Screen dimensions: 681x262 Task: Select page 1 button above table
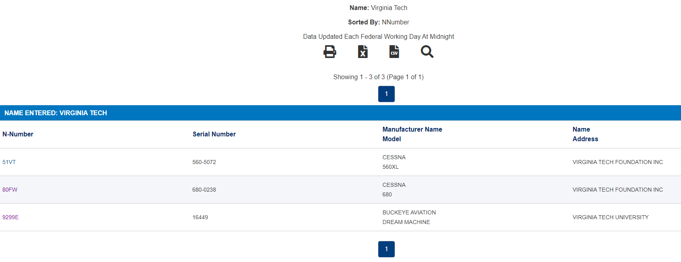tap(386, 94)
